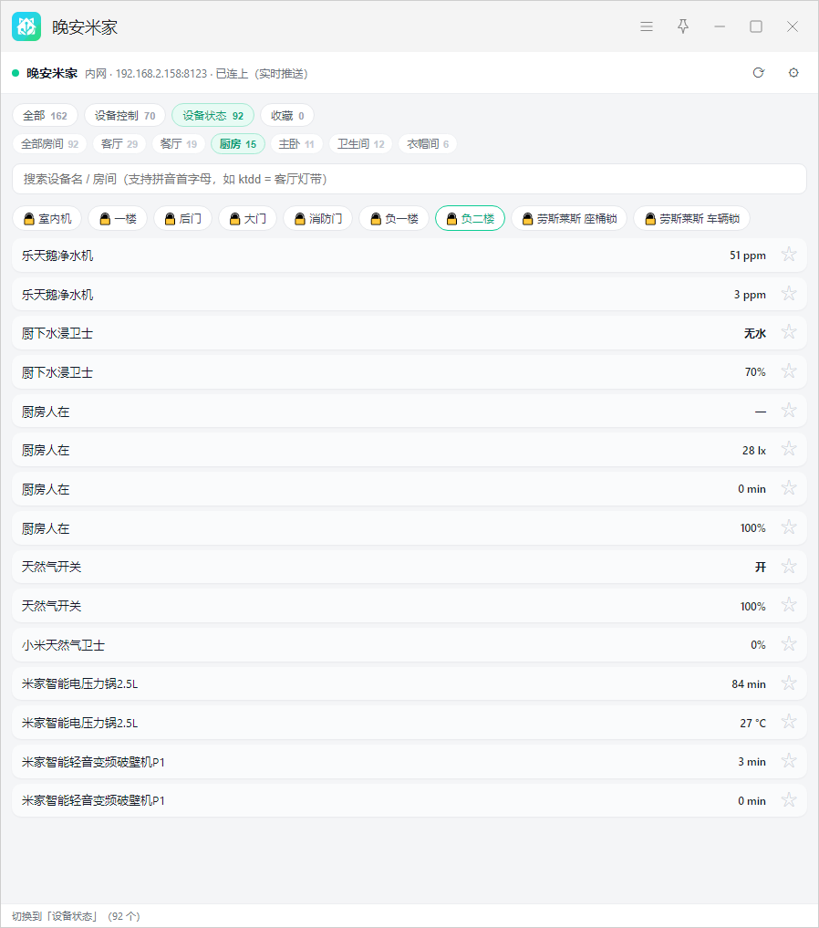Refresh the device list

click(x=759, y=73)
